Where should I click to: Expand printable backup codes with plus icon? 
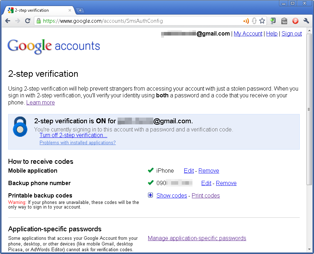150,195
